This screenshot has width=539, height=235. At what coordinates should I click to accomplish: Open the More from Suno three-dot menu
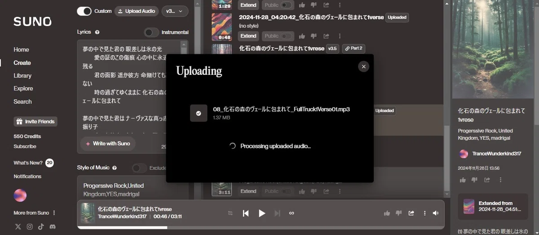(54, 213)
